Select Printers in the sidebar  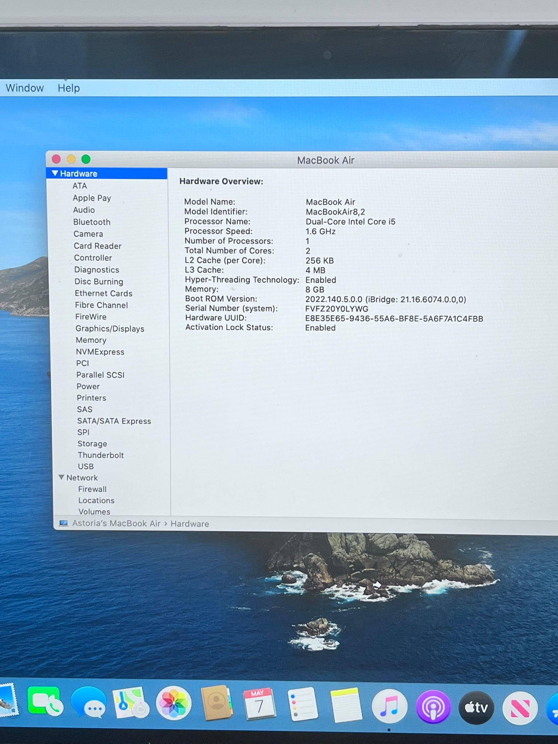click(92, 398)
